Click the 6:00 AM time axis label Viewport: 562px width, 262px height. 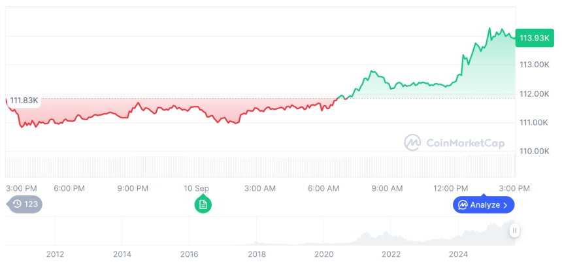click(x=323, y=188)
